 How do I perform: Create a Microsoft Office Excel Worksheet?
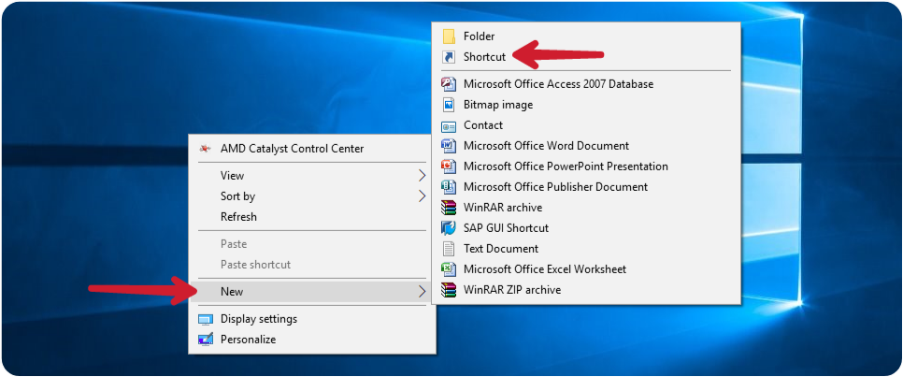pyautogui.click(x=586, y=269)
